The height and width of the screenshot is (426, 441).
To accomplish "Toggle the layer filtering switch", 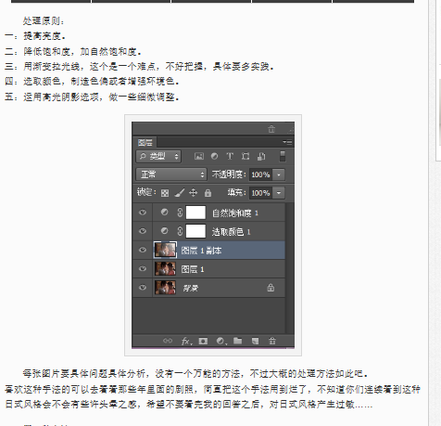I will point(283,156).
